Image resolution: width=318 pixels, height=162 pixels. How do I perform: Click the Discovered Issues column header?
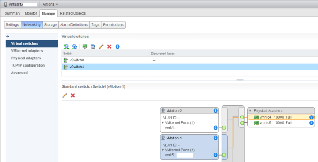[x=234, y=53]
